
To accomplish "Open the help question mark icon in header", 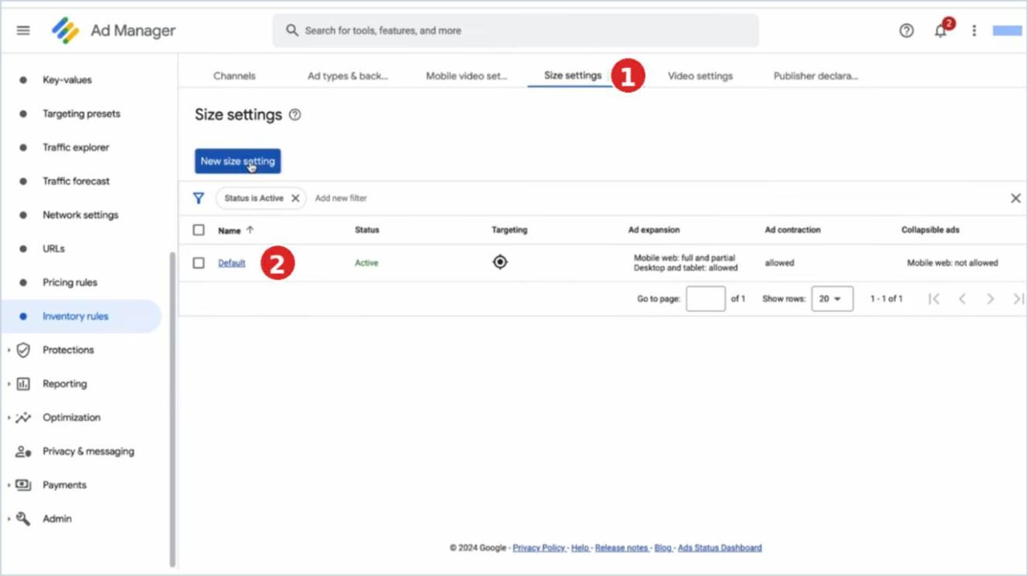I will (907, 31).
